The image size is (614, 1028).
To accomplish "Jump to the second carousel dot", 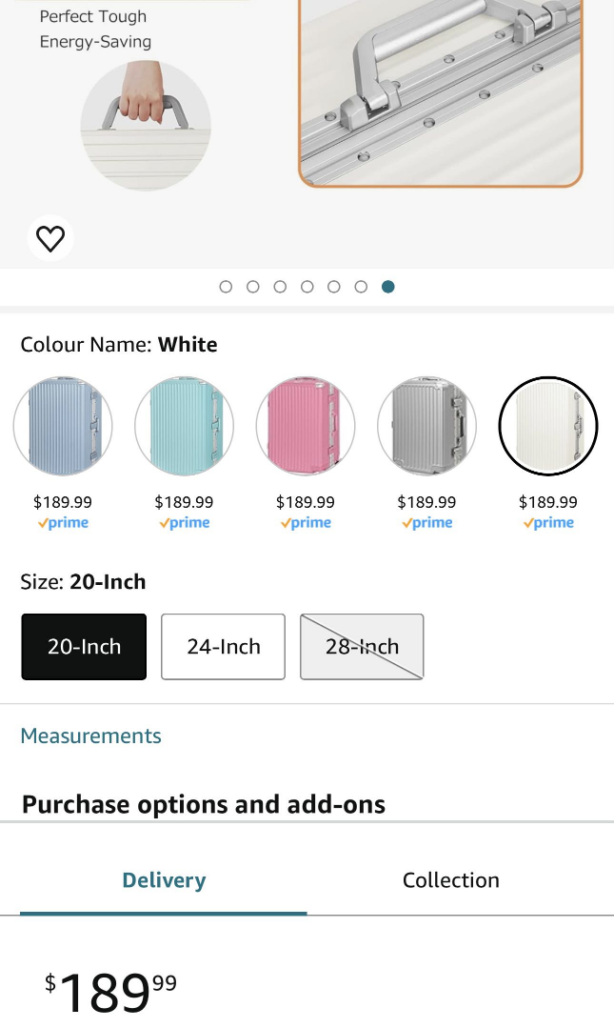I will point(253,287).
